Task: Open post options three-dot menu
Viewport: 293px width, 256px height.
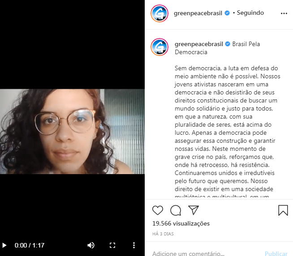Action: coord(284,13)
